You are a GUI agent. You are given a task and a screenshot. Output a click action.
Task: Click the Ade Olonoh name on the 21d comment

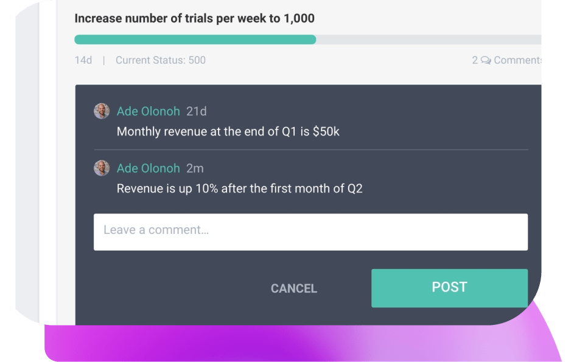click(x=148, y=111)
